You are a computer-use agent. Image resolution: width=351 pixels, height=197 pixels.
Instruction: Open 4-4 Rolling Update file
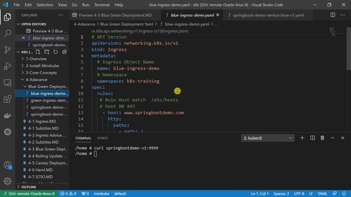coord(48,156)
